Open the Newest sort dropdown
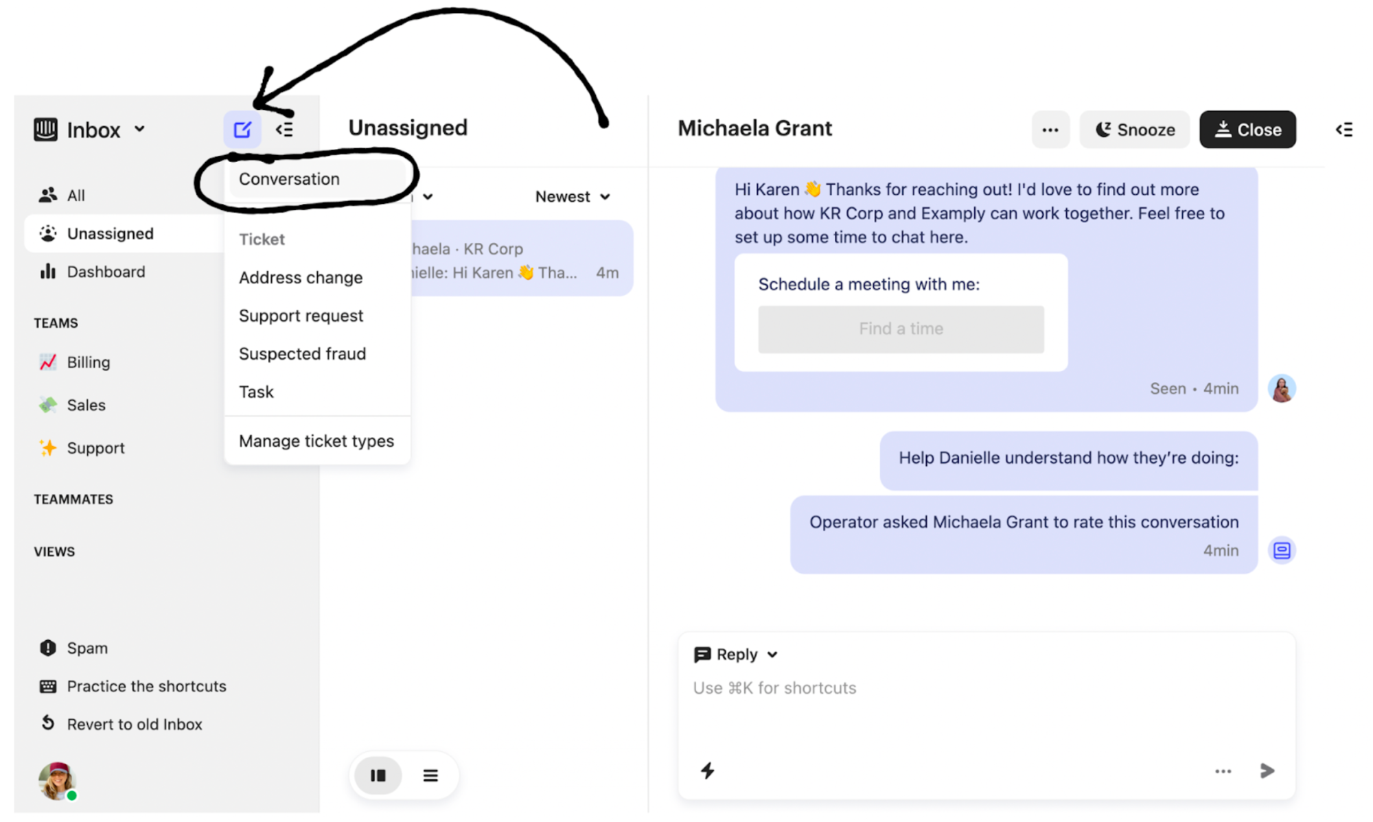The height and width of the screenshot is (822, 1373). click(x=572, y=197)
